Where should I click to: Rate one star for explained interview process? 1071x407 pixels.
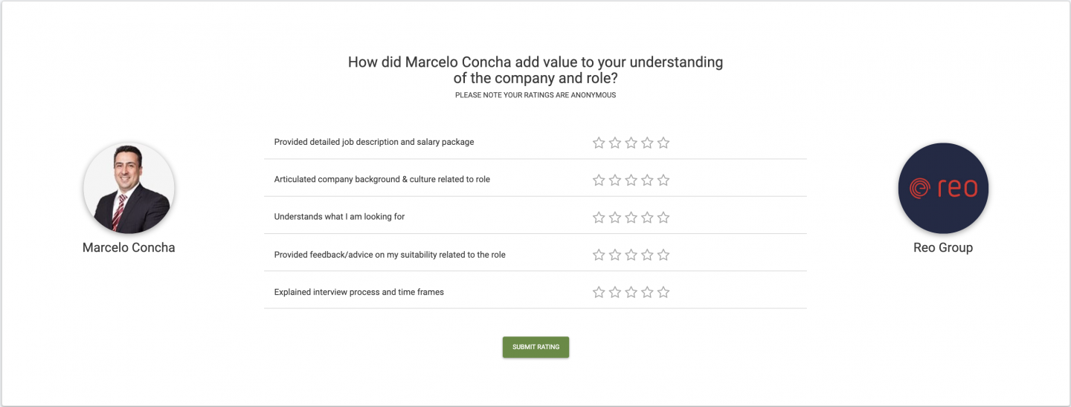point(599,292)
